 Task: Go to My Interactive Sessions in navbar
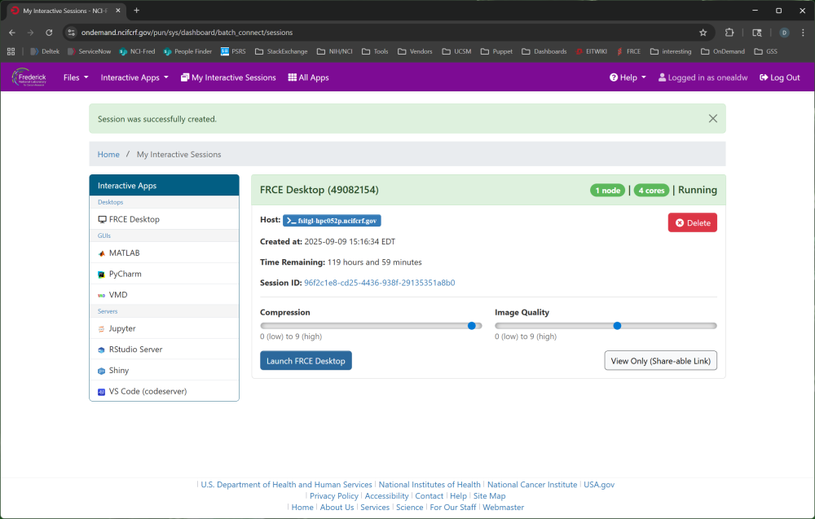coord(228,78)
